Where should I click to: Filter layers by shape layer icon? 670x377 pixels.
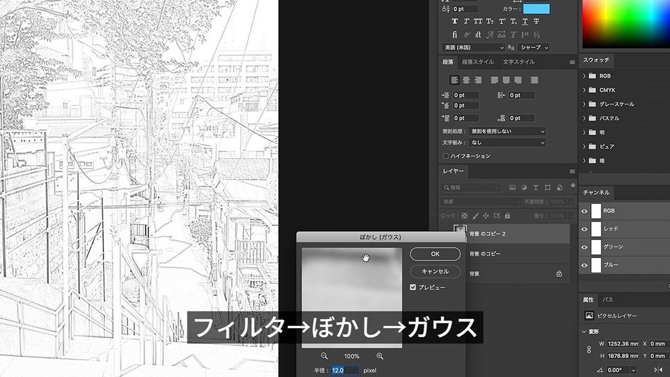click(x=548, y=187)
